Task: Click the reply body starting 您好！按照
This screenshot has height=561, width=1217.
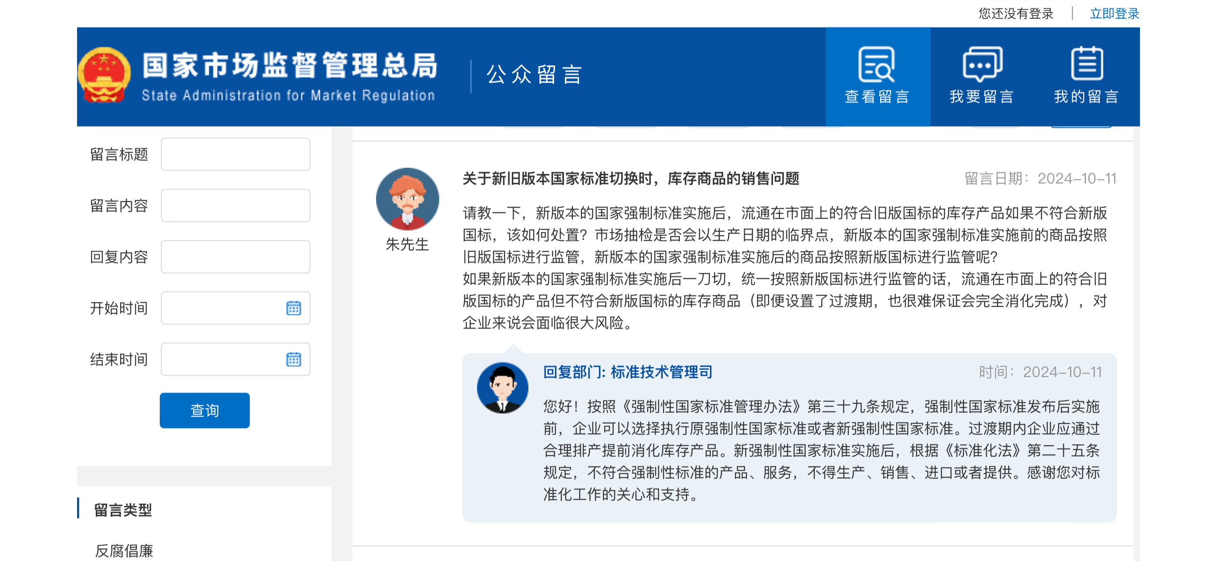Action: tap(822, 450)
